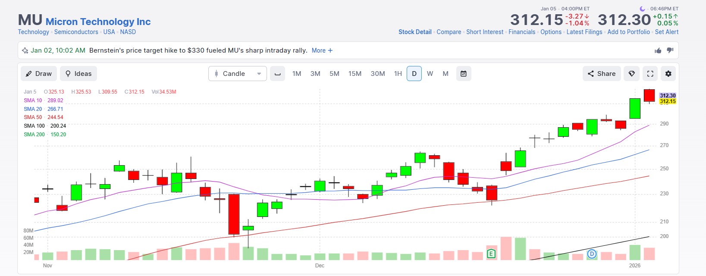The width and height of the screenshot is (706, 276).
Task: Click the Draw button
Action: click(x=38, y=74)
